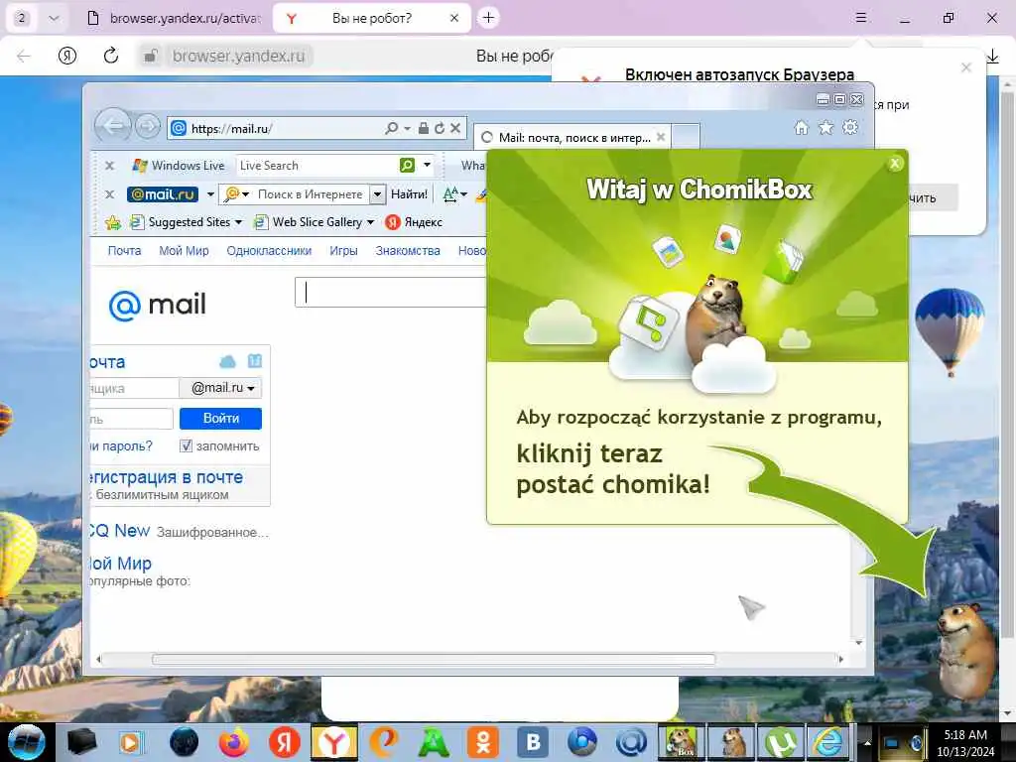1016x762 pixels.
Task: Expand the Поиск в Интернете history dropdown
Action: (x=377, y=194)
